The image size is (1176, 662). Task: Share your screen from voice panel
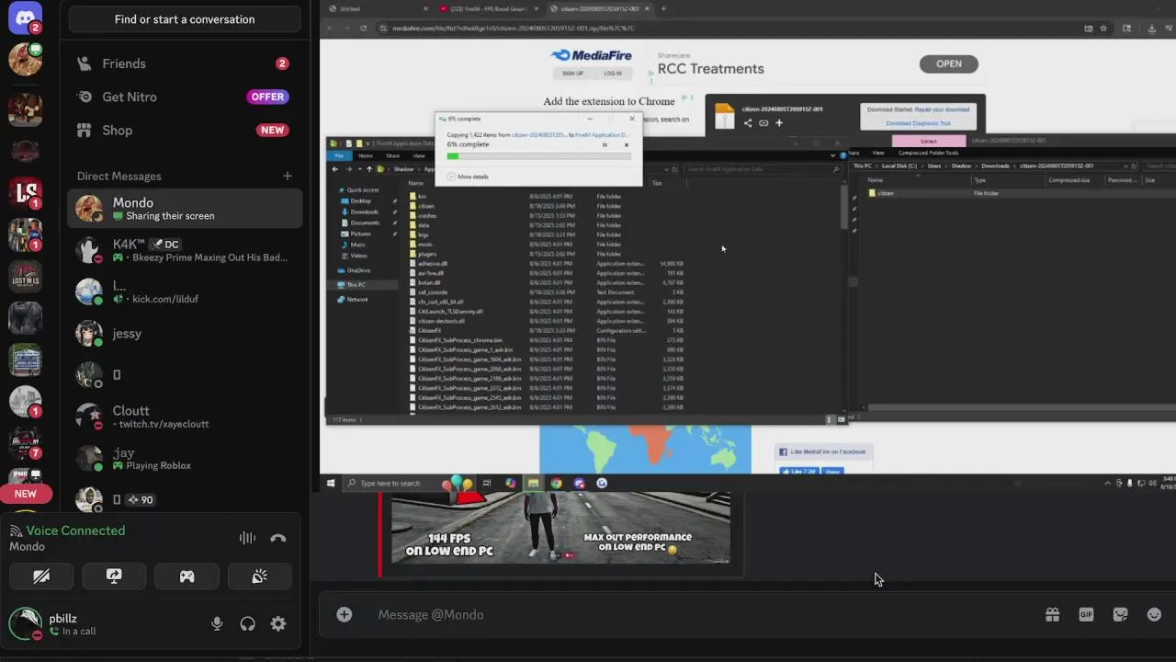[114, 576]
